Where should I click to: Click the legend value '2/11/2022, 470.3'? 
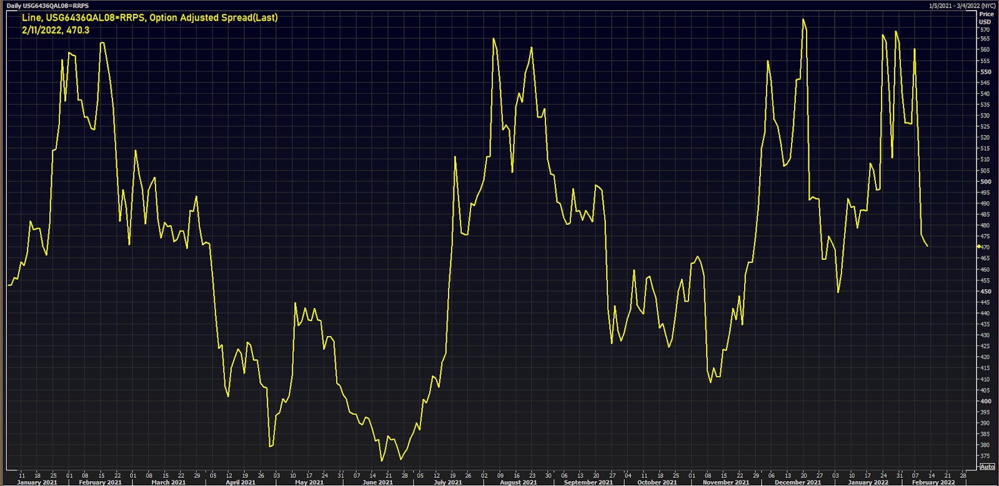tap(56, 30)
